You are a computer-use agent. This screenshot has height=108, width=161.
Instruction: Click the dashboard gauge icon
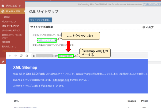coord(3,5)
